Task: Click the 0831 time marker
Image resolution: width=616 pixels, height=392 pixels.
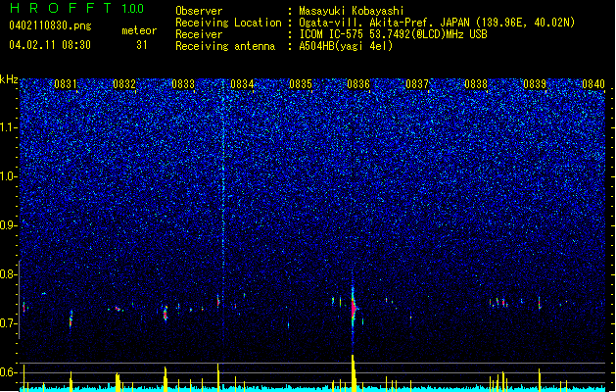Action: [x=66, y=84]
